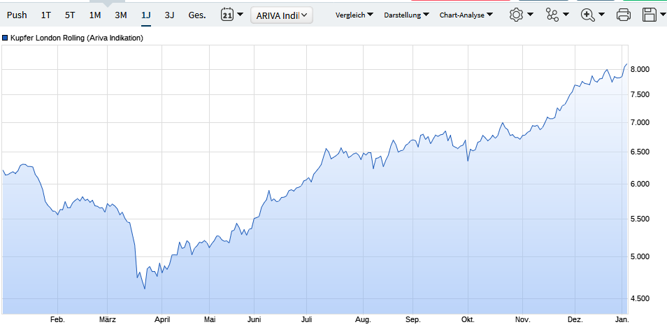Show the full history with Ges.
Screen dimensions: 667x327
(x=197, y=15)
